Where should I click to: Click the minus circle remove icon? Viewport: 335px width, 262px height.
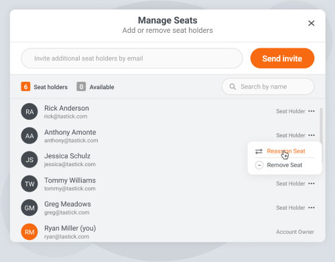tap(259, 166)
